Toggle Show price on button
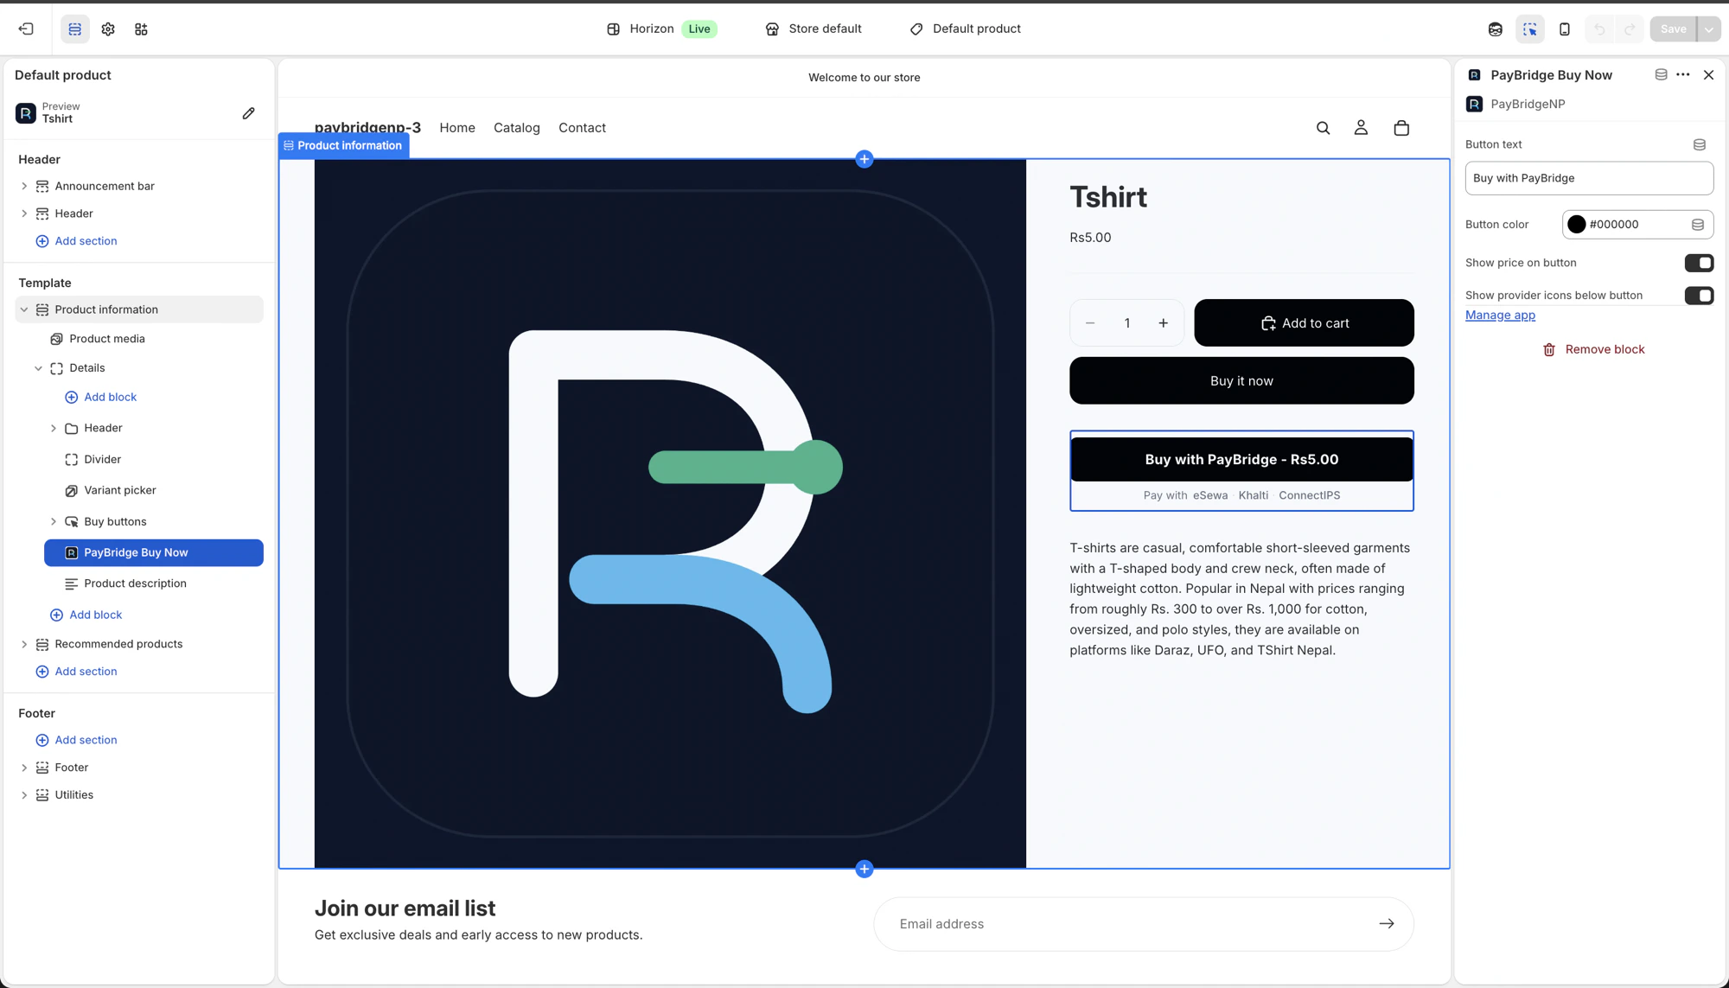The height and width of the screenshot is (988, 1729). pyautogui.click(x=1699, y=263)
